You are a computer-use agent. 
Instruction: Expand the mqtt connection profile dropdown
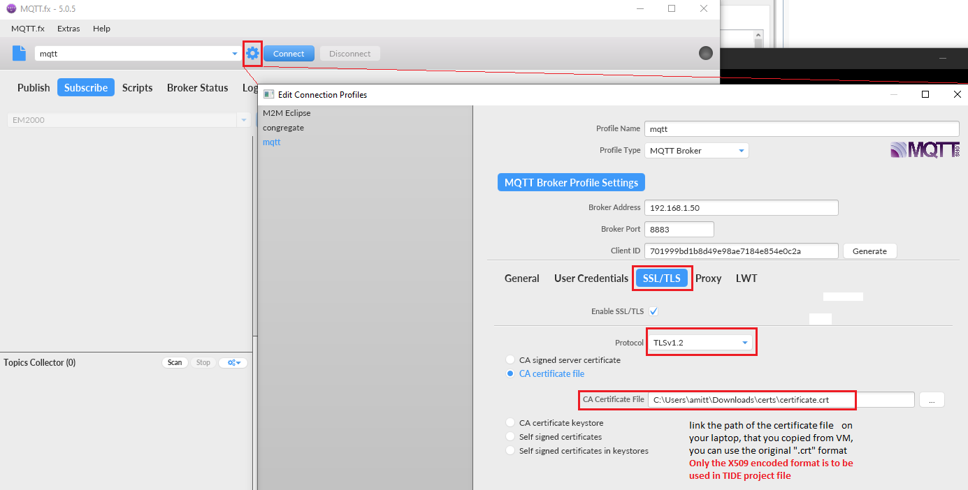click(x=235, y=54)
